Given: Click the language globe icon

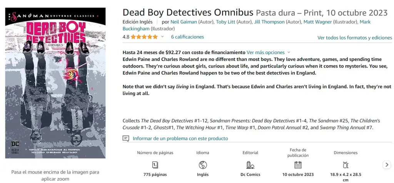Looking at the screenshot, I should tap(203, 165).
